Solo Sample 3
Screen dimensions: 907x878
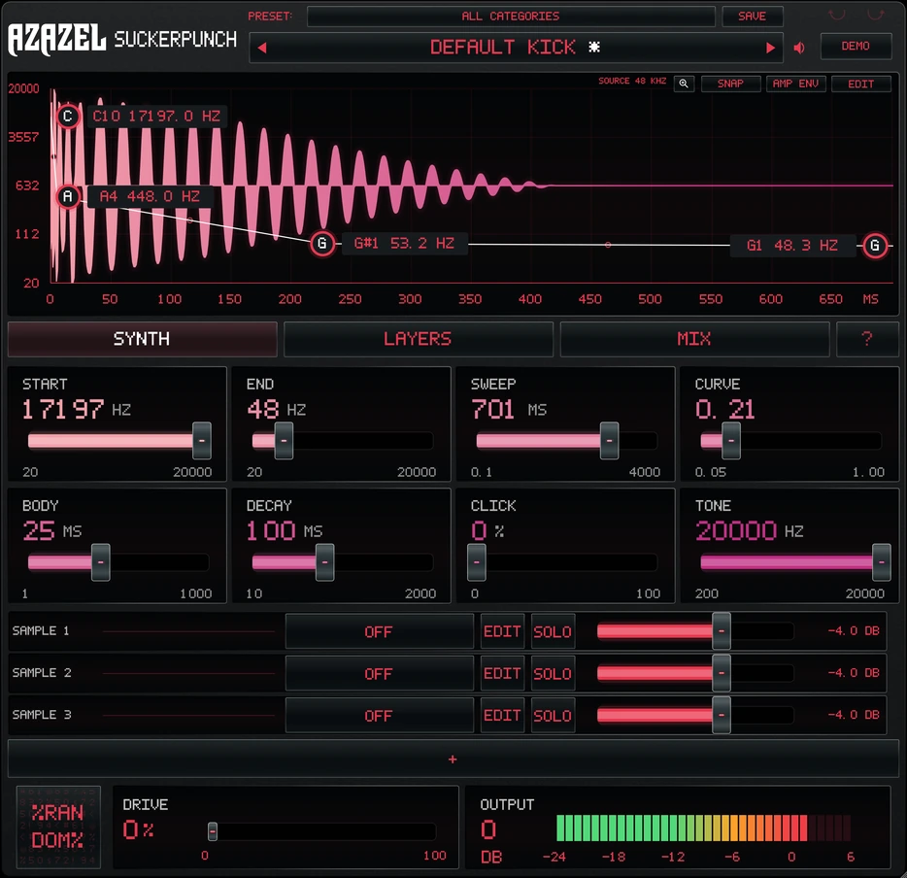pos(553,716)
